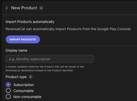
Task: Click the New Product page title
Action: pos(24,8)
